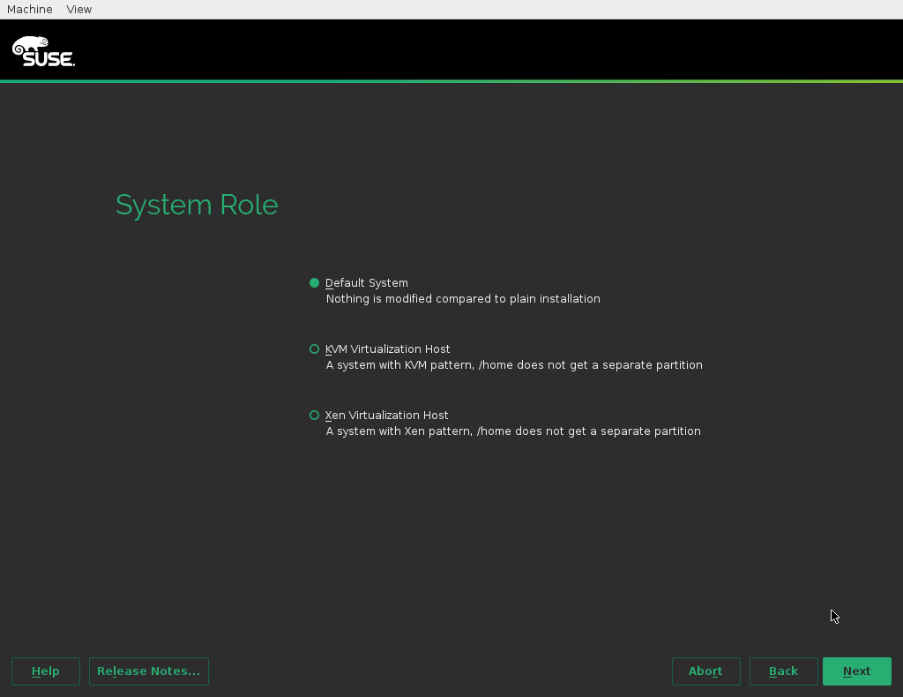Click the SUSE wordmark text in header
Screen dimensions: 903x697
tap(49, 58)
